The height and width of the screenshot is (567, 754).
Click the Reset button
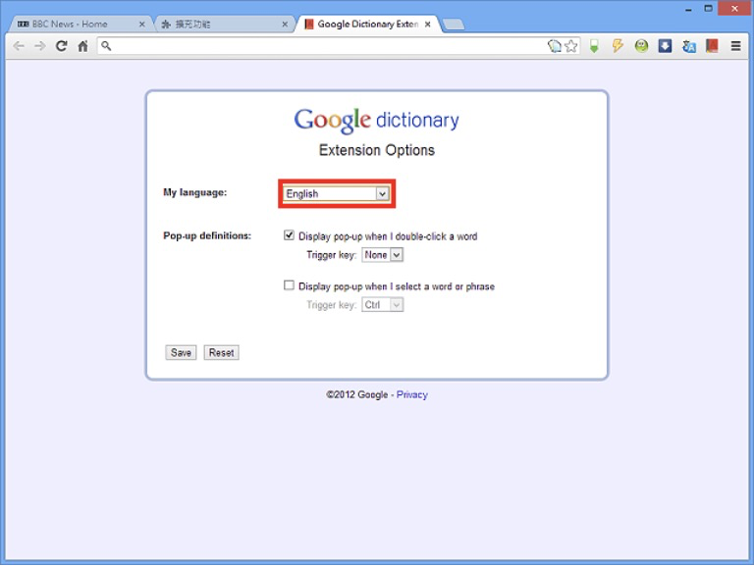(221, 353)
